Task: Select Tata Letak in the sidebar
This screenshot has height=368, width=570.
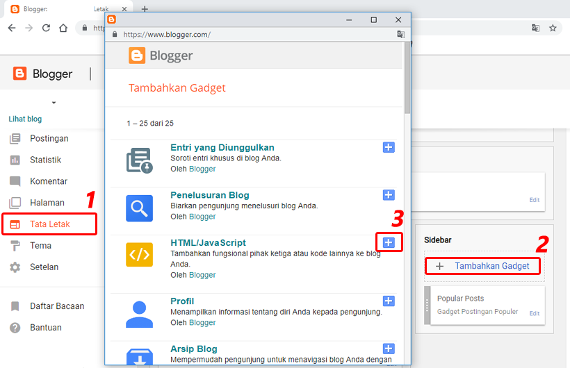Action: click(x=49, y=224)
